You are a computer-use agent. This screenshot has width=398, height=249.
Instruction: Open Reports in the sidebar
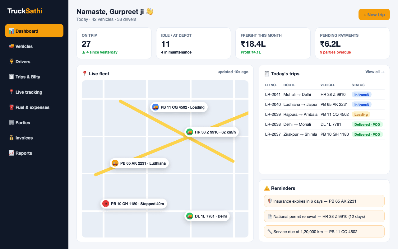34,153
